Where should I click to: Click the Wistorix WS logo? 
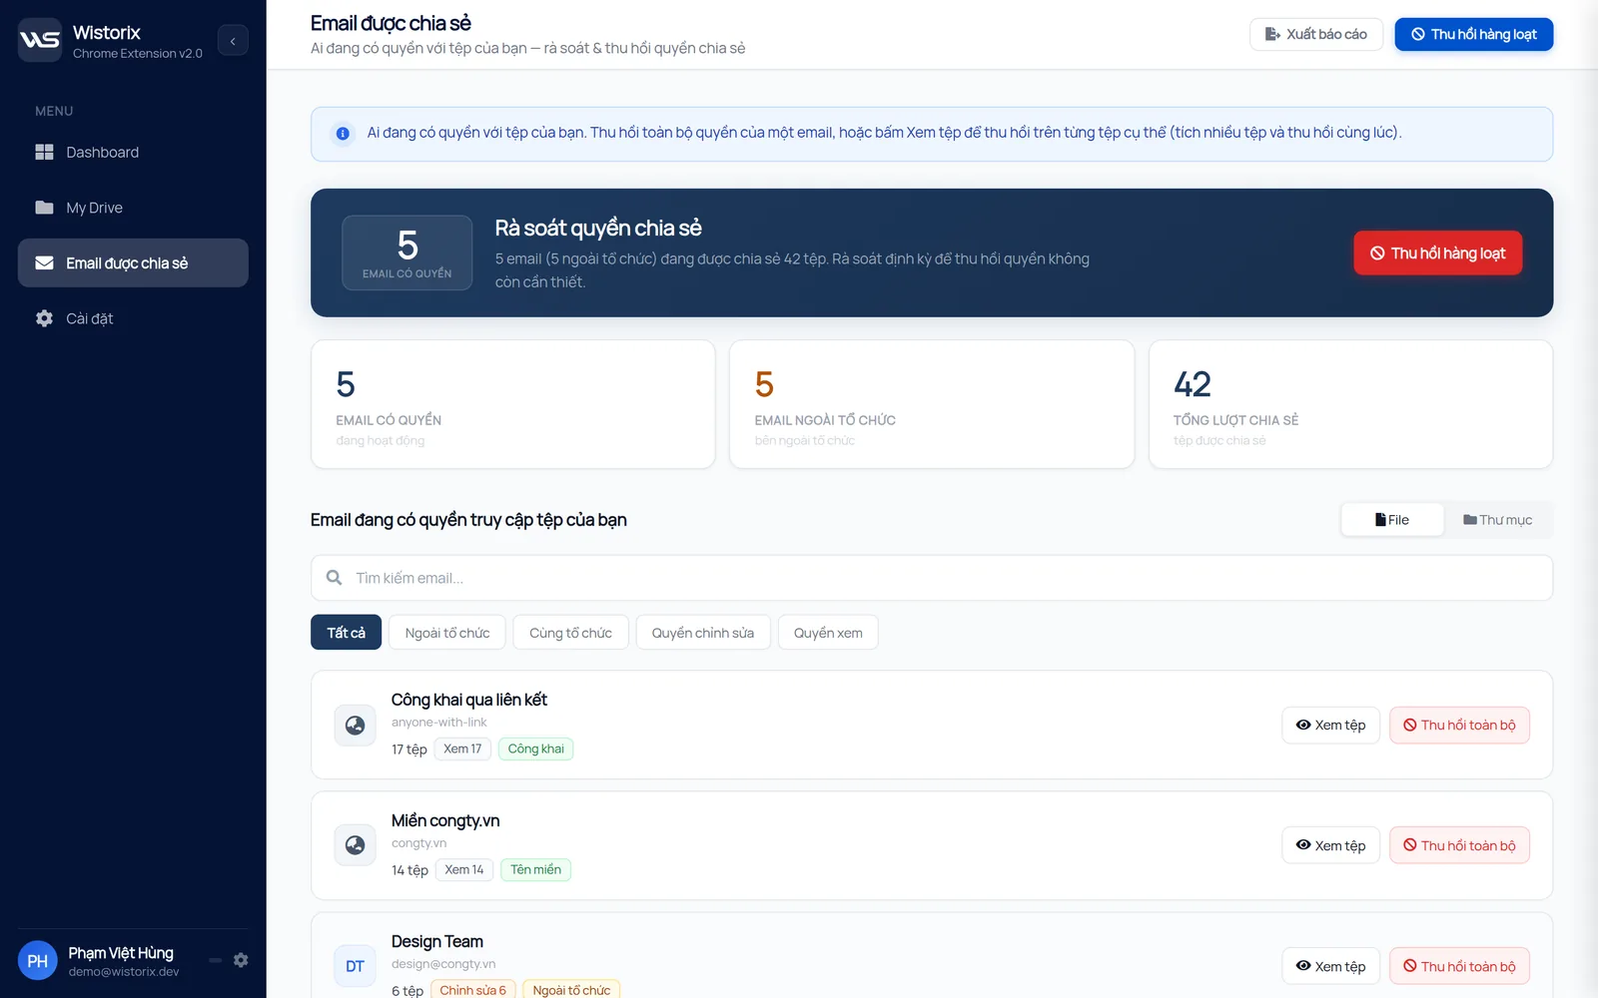(40, 40)
